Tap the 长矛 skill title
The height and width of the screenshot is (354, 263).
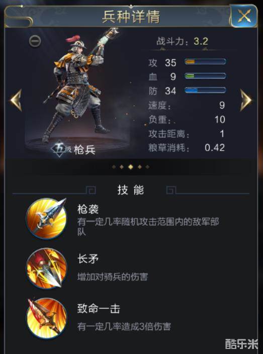[88, 259]
